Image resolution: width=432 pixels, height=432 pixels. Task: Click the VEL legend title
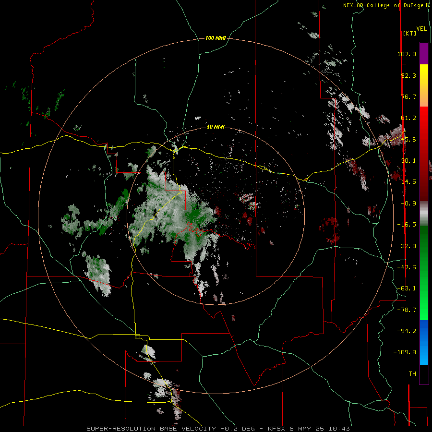(x=422, y=28)
